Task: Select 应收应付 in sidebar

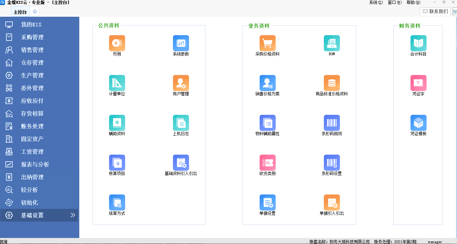Action: point(39,101)
